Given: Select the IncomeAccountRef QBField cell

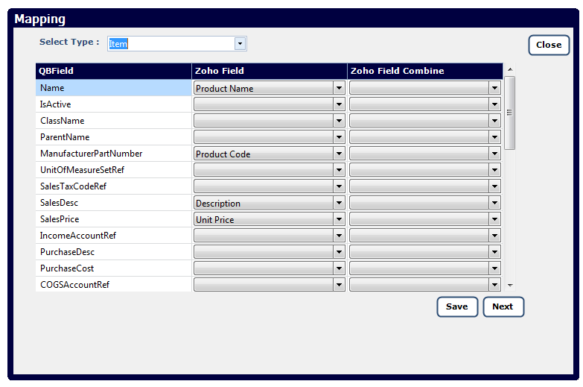Looking at the screenshot, I should [x=113, y=236].
